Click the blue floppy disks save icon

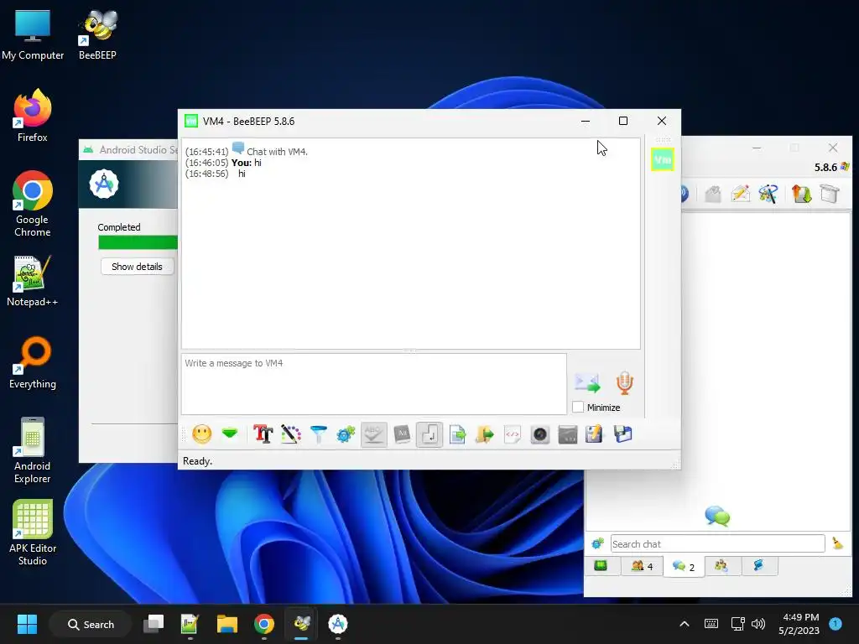[x=623, y=434]
